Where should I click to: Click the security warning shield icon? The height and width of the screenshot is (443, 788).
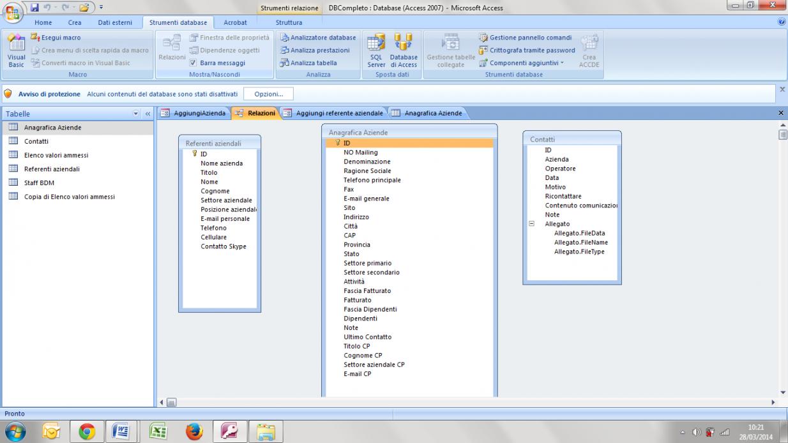click(8, 94)
